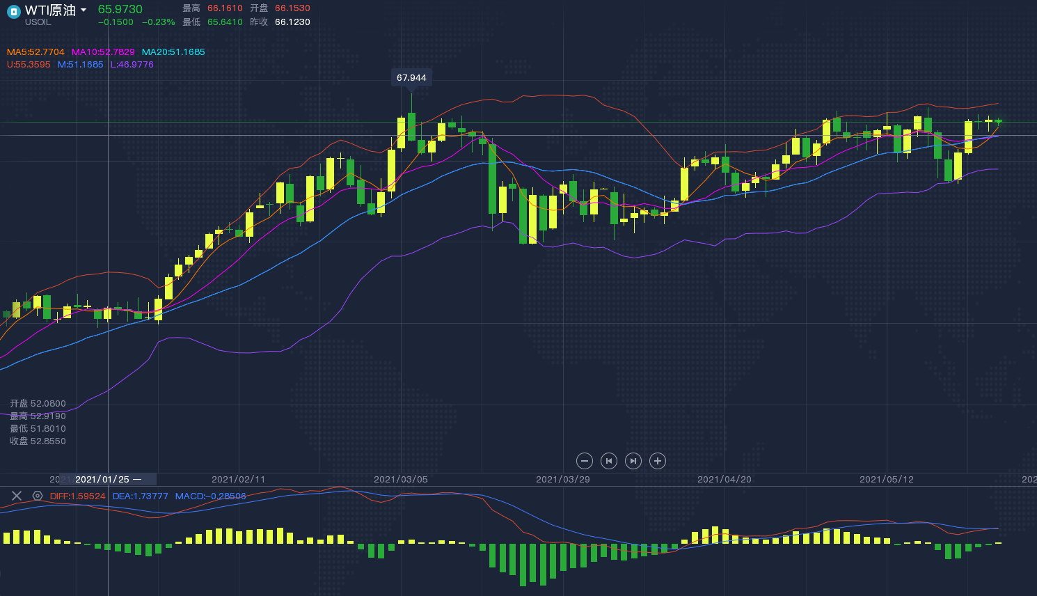Select the MA5 moving average label
Image resolution: width=1037 pixels, height=596 pixels.
tap(35, 52)
